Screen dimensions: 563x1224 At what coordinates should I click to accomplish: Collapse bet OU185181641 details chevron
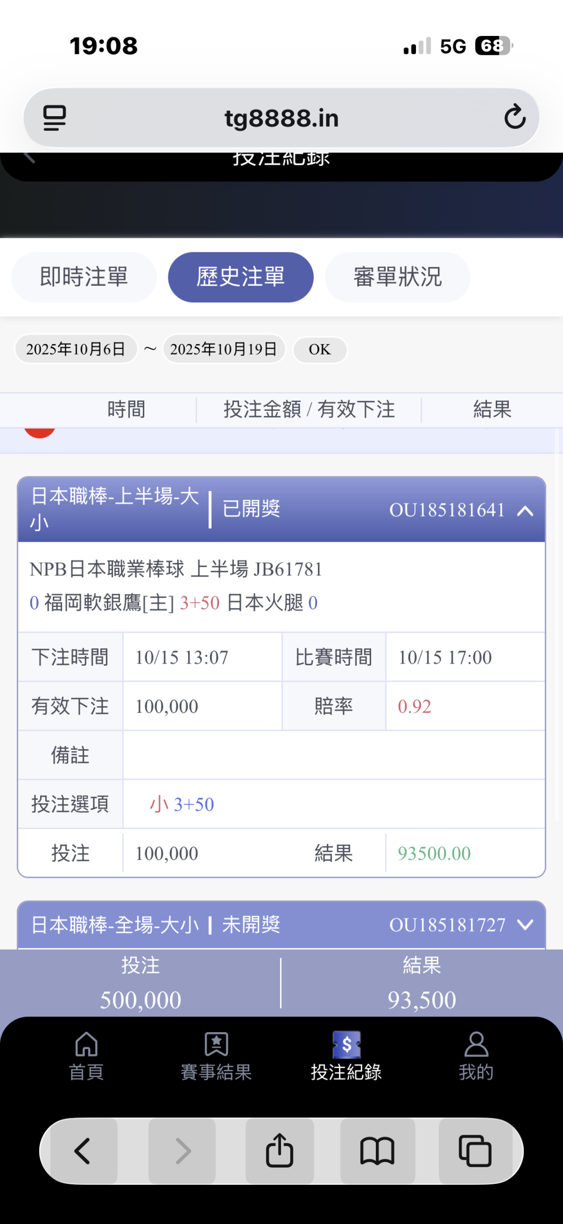(525, 510)
